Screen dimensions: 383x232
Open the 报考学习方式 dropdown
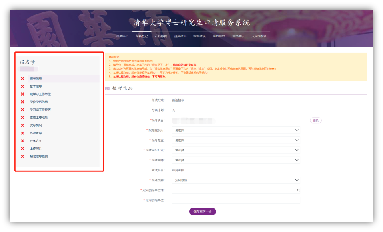pyautogui.click(x=236, y=150)
